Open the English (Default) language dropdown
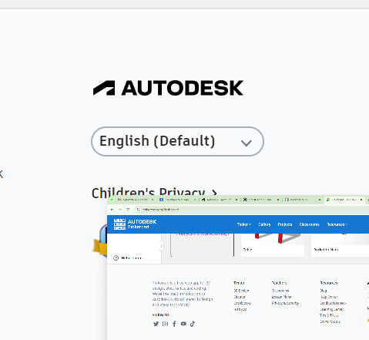This screenshot has width=369, height=340. click(177, 141)
